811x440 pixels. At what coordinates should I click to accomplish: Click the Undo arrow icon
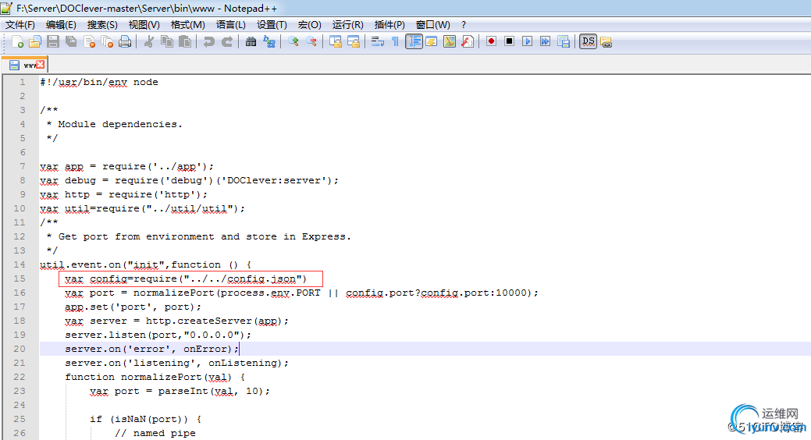[209, 42]
